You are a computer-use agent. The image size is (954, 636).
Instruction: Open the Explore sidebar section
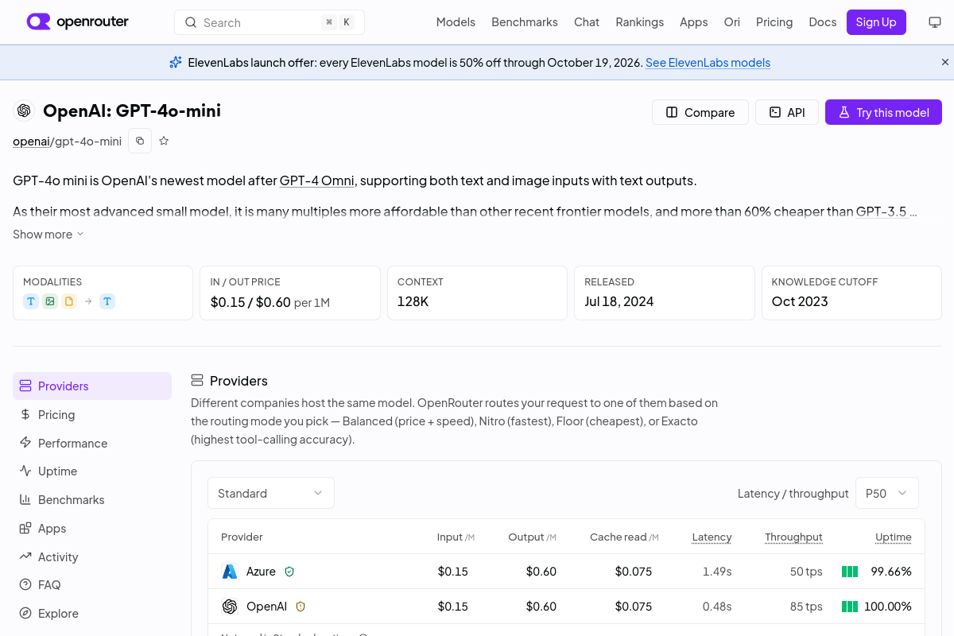[x=92, y=614]
